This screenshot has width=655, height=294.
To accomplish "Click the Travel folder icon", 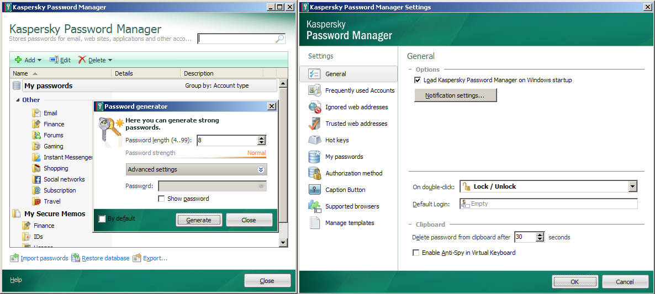I will point(36,201).
